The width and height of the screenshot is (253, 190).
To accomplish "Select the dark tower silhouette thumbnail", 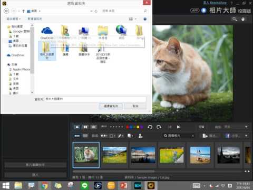I will click(x=229, y=155).
